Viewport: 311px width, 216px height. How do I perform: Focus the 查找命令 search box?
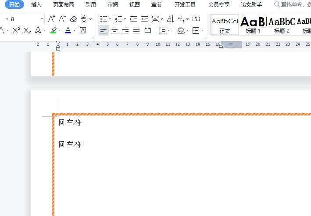tap(293, 4)
